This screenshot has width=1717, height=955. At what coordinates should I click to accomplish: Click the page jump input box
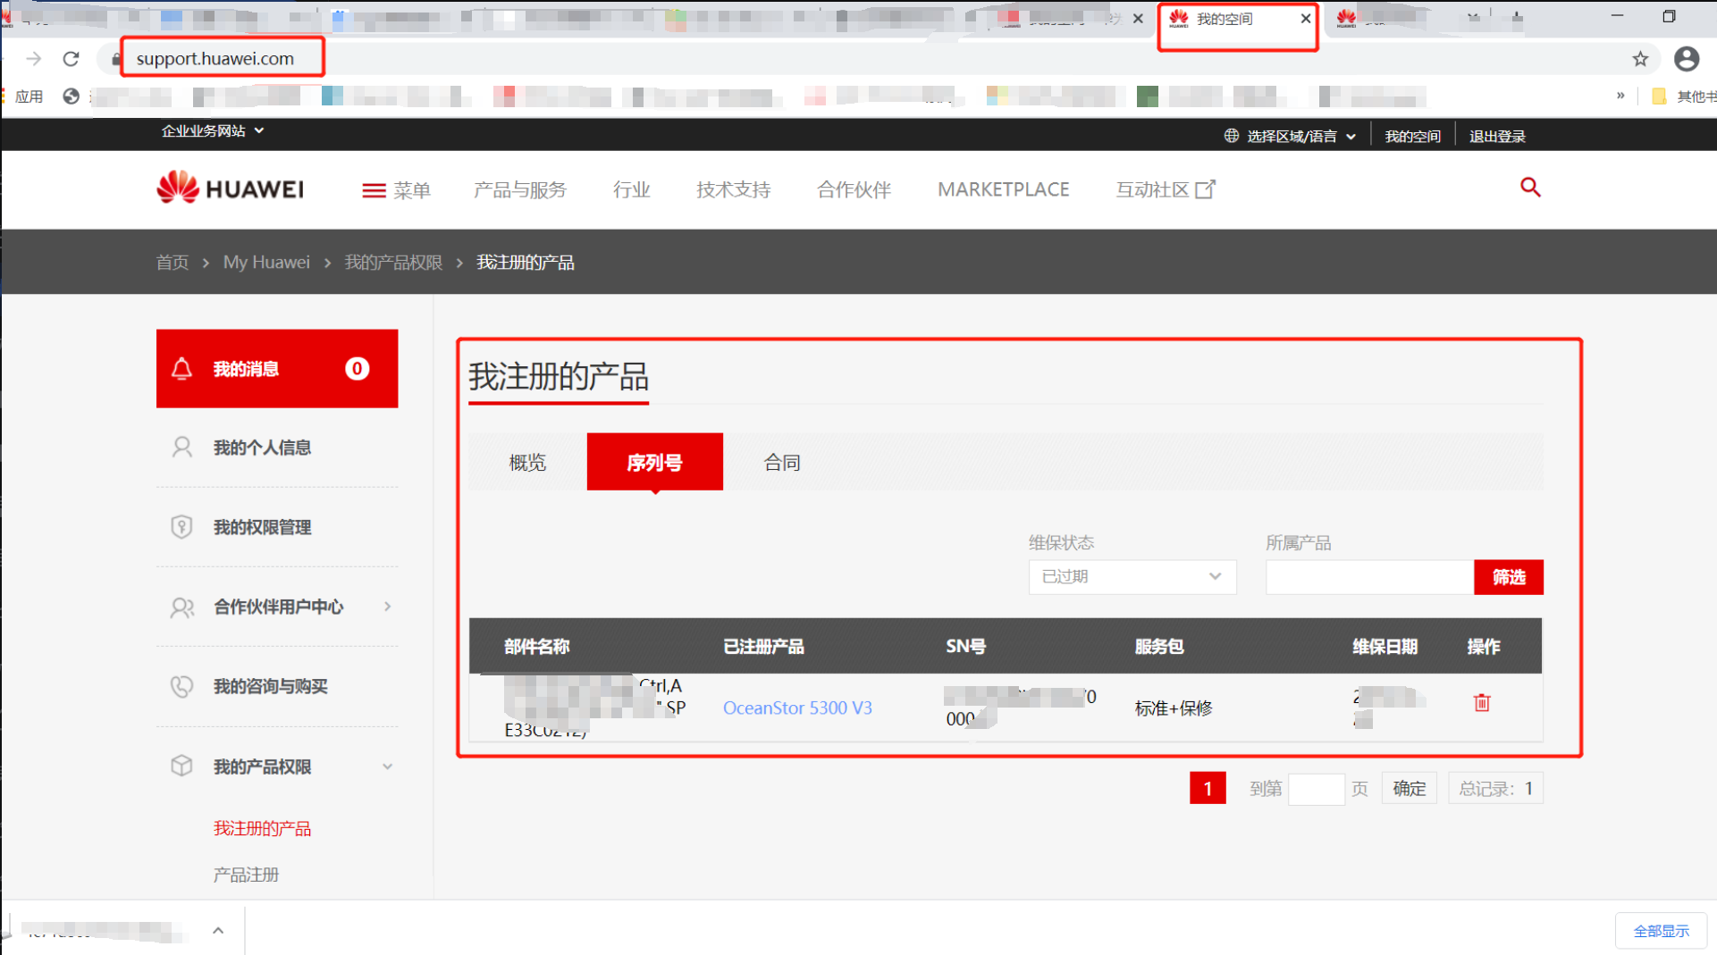1316,788
